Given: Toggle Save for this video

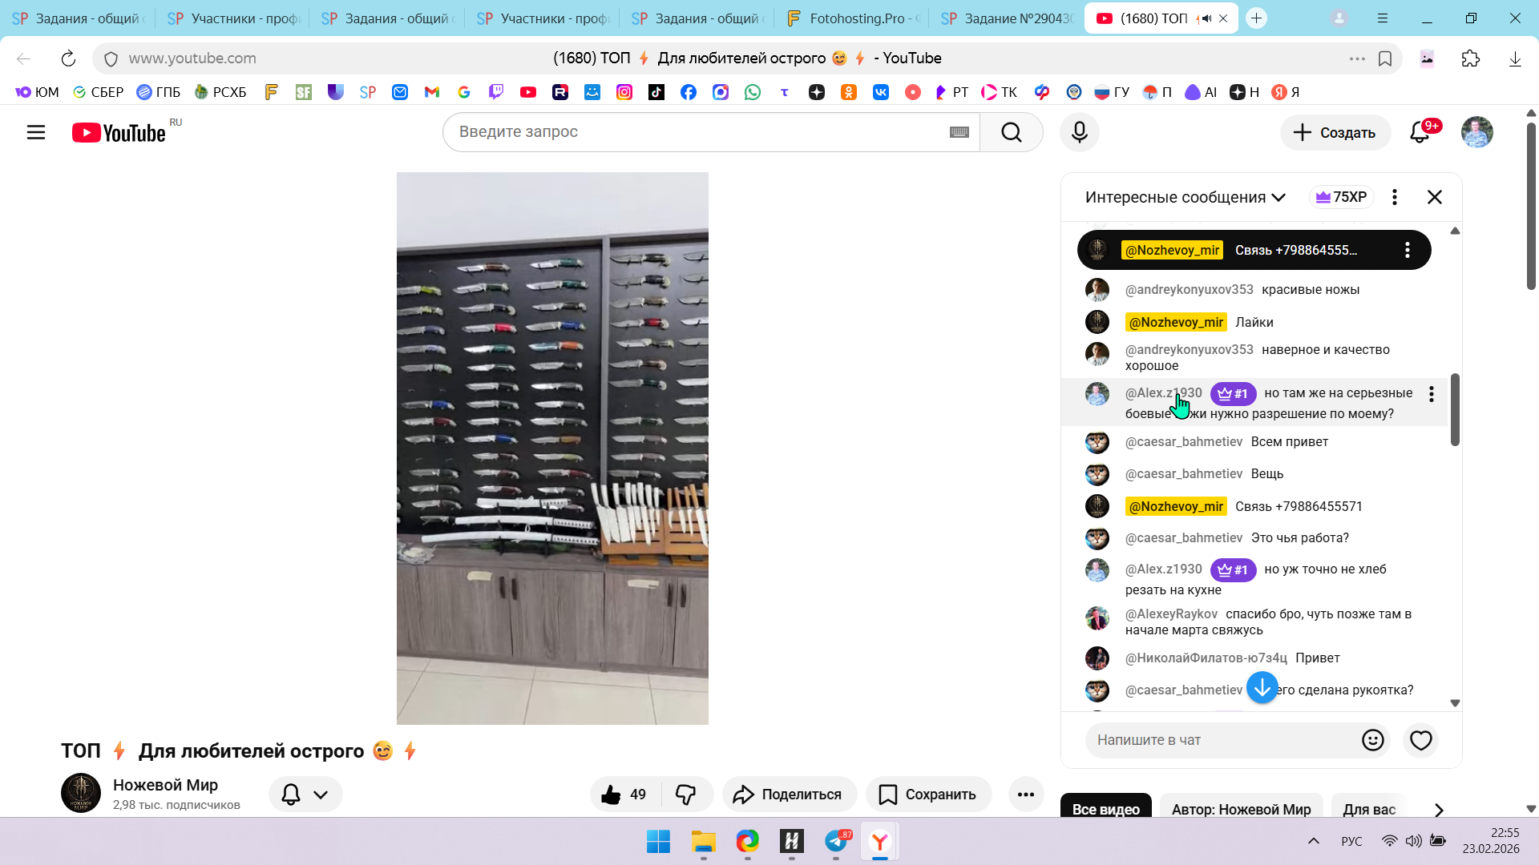Looking at the screenshot, I should (x=927, y=795).
